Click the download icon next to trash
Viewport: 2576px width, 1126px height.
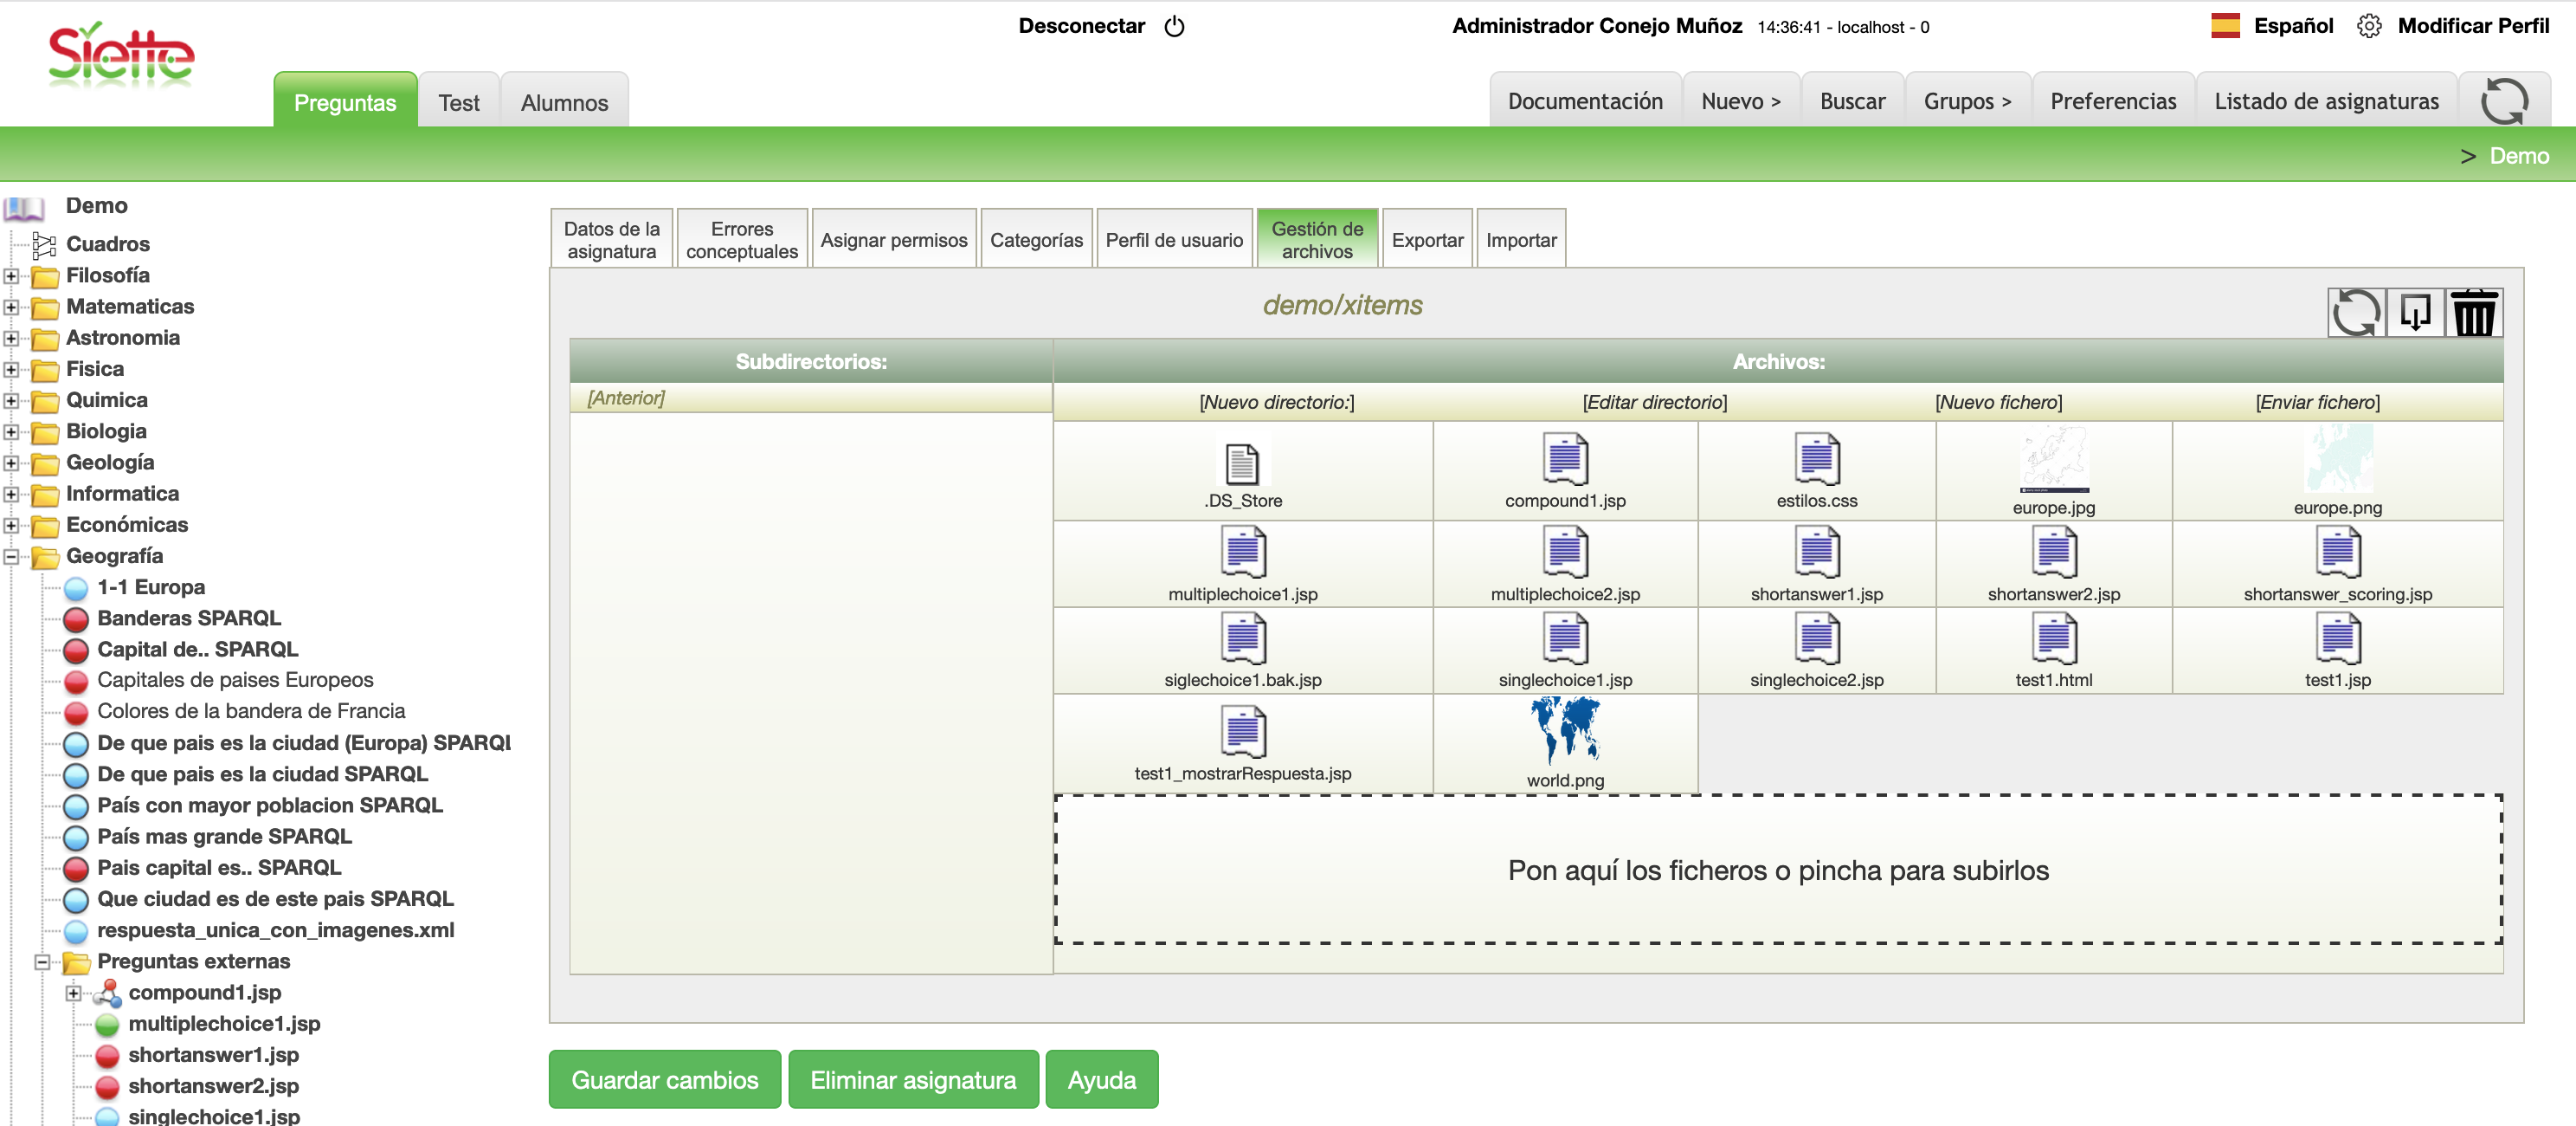(2415, 314)
